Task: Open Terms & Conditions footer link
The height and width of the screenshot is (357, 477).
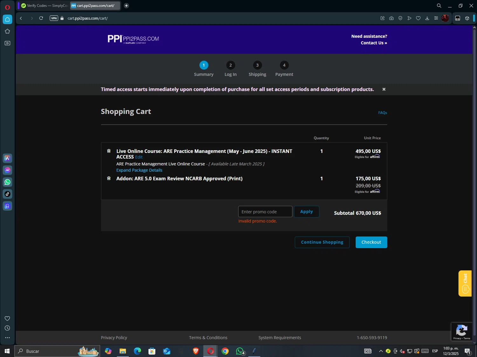Action: point(208,338)
